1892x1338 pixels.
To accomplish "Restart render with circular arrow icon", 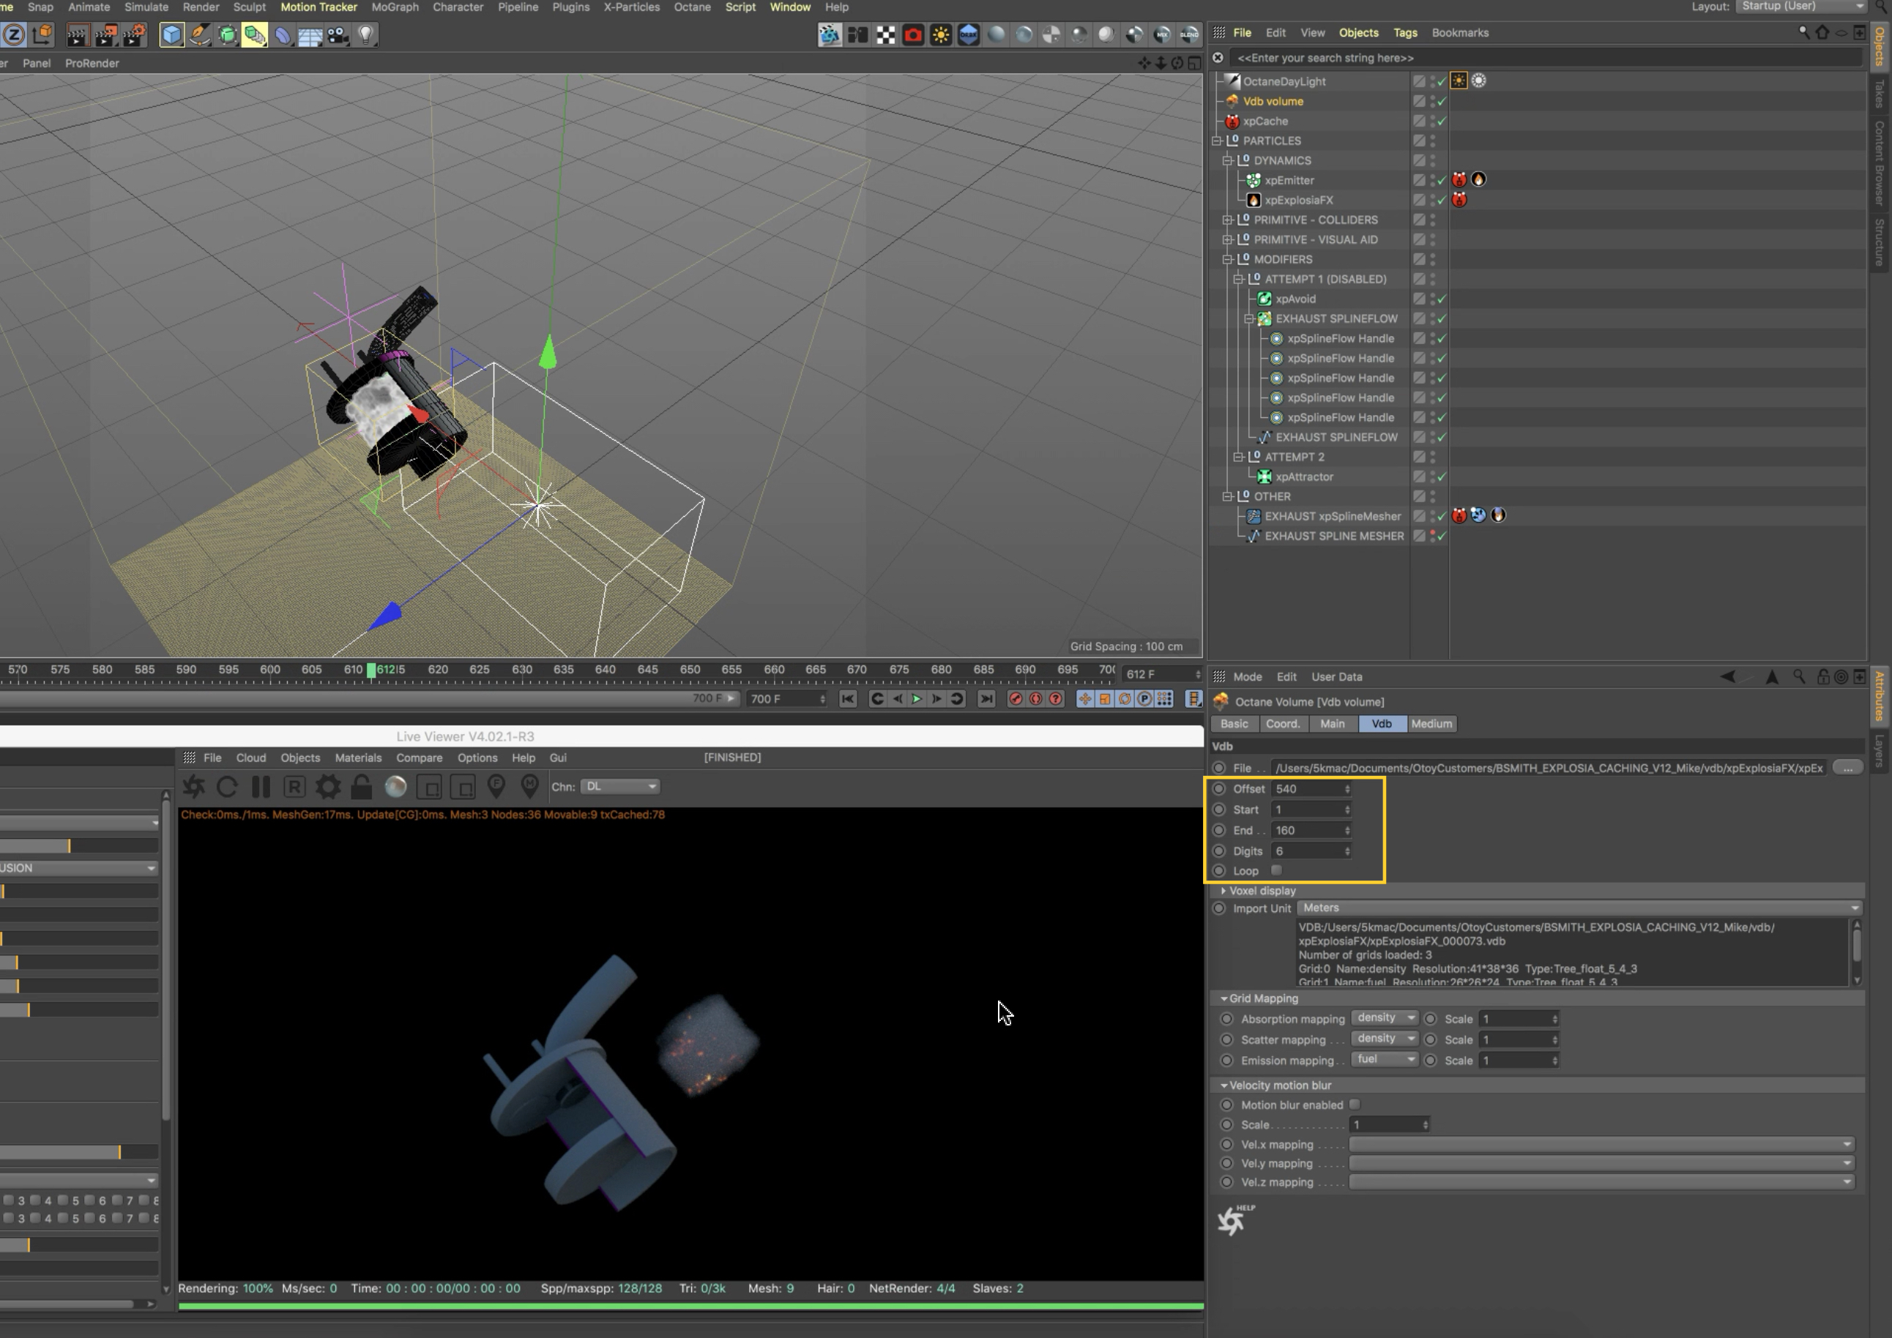I will tap(228, 787).
